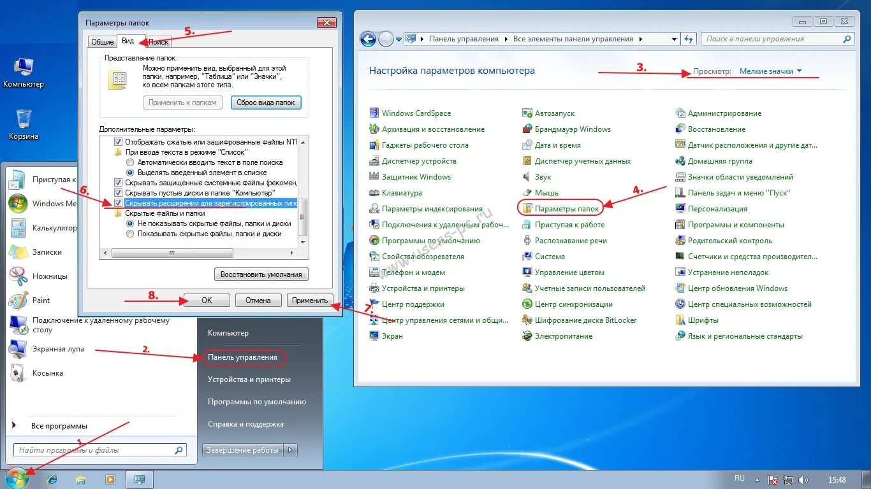Viewport: 871px width, 489px height.
Task: Click the Windows Start orb
Action: pyautogui.click(x=17, y=478)
